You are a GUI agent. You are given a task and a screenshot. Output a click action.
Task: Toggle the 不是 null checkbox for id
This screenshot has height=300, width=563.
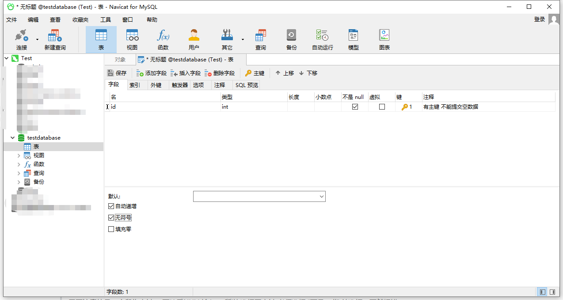click(x=355, y=107)
